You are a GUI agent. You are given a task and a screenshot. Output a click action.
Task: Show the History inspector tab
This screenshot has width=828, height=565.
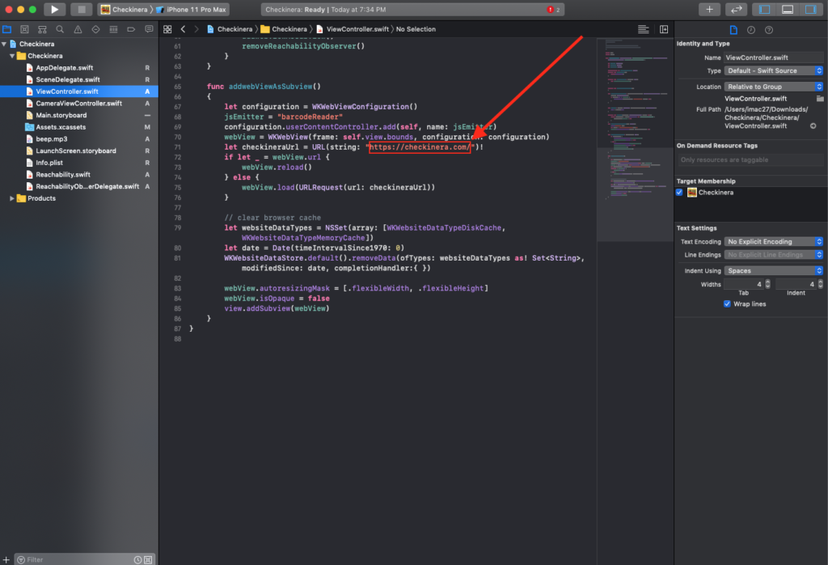pos(751,30)
